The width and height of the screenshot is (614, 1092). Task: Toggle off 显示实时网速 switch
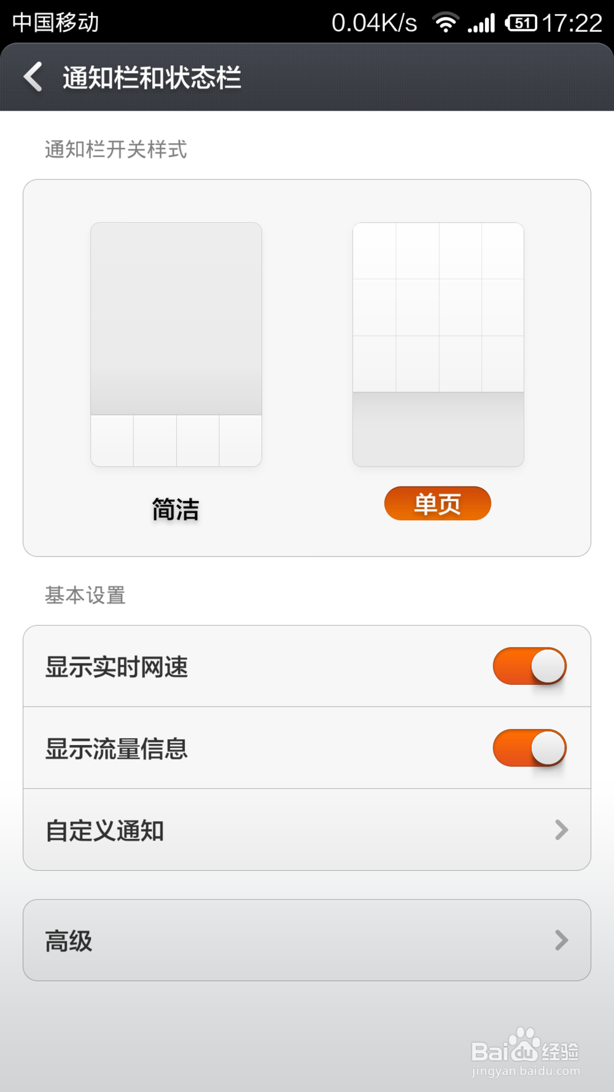click(x=529, y=666)
